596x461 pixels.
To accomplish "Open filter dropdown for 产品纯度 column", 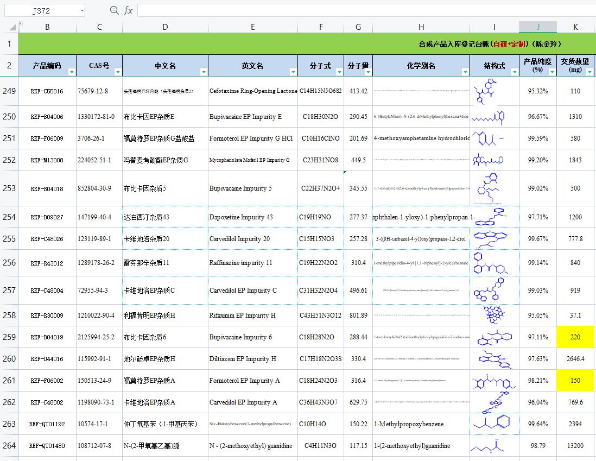I will (x=552, y=72).
